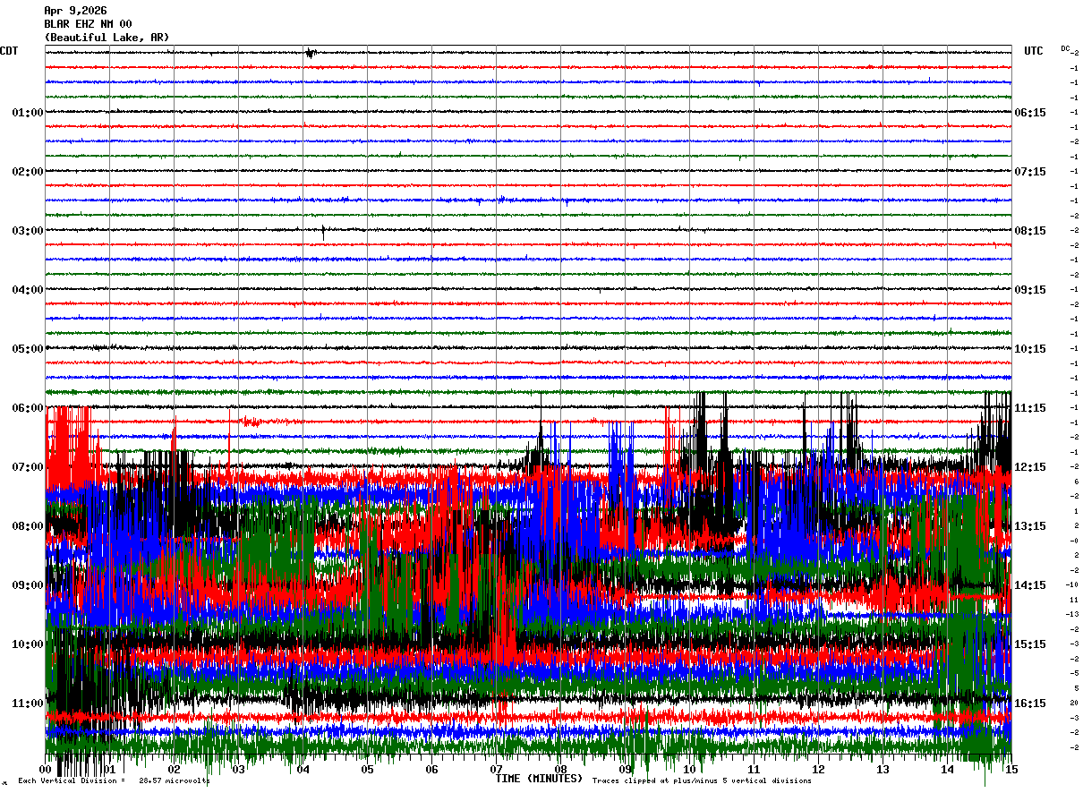Click the '10:15' UTC time label

point(1030,349)
